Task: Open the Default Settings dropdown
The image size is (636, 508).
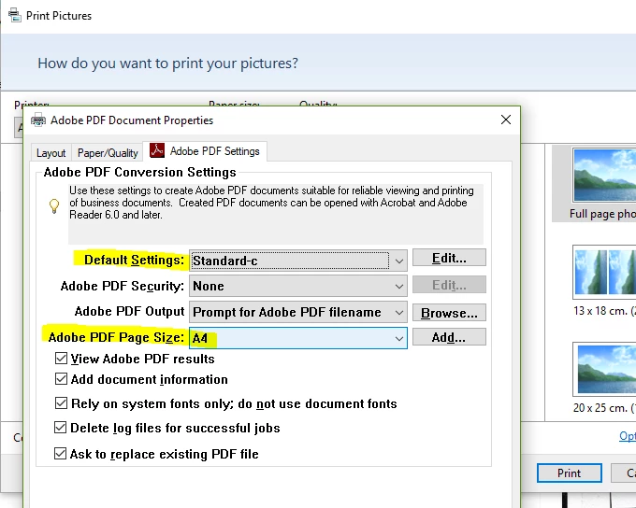Action: click(298, 261)
